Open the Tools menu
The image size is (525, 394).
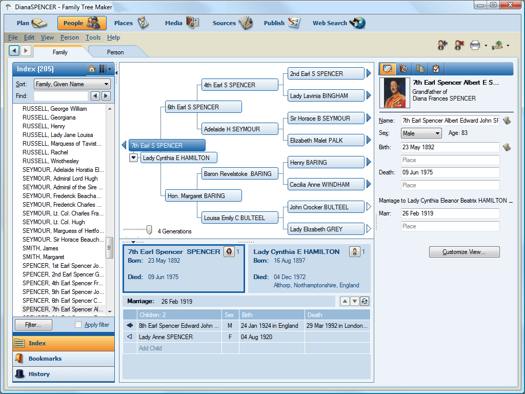93,37
